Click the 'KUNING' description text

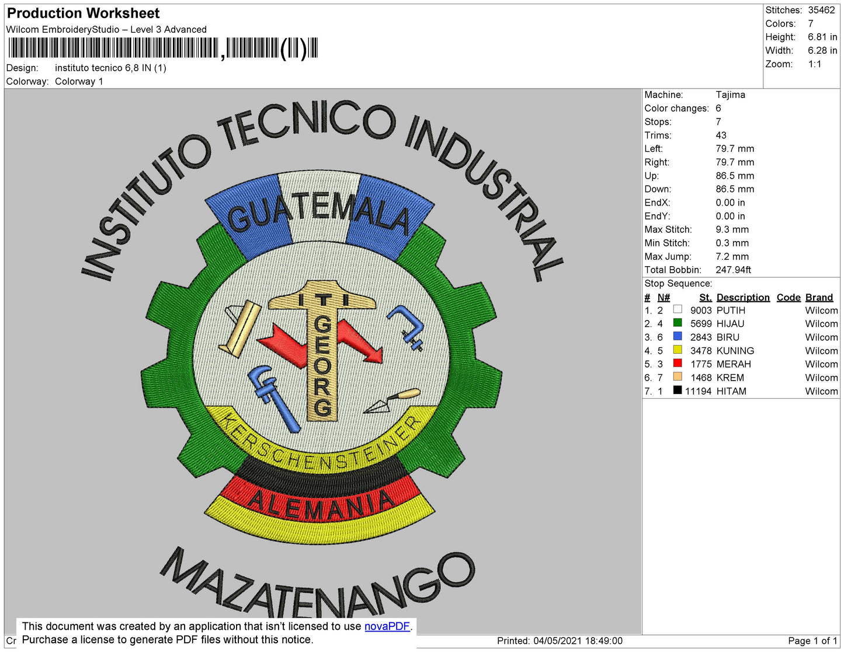coord(735,351)
